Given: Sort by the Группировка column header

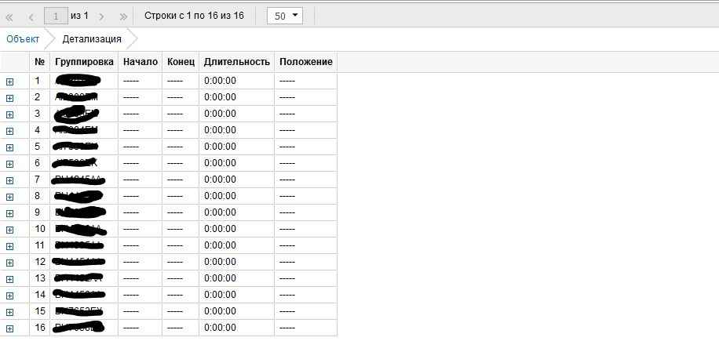Looking at the screenshot, I should click(85, 62).
